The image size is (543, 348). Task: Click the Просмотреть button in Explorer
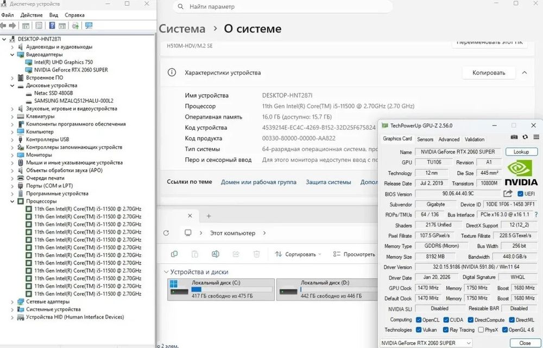(354, 254)
